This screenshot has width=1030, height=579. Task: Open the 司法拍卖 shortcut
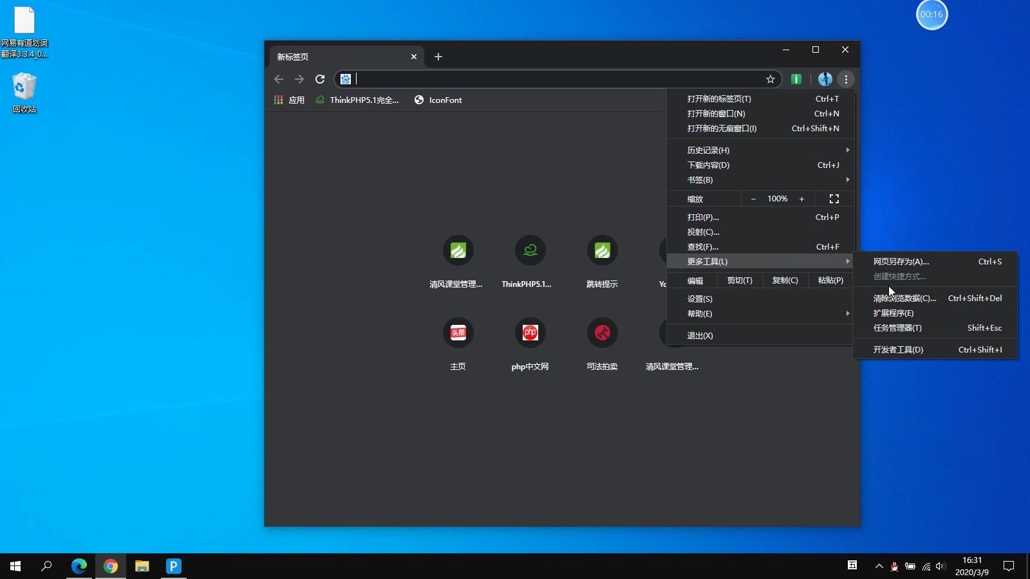603,333
